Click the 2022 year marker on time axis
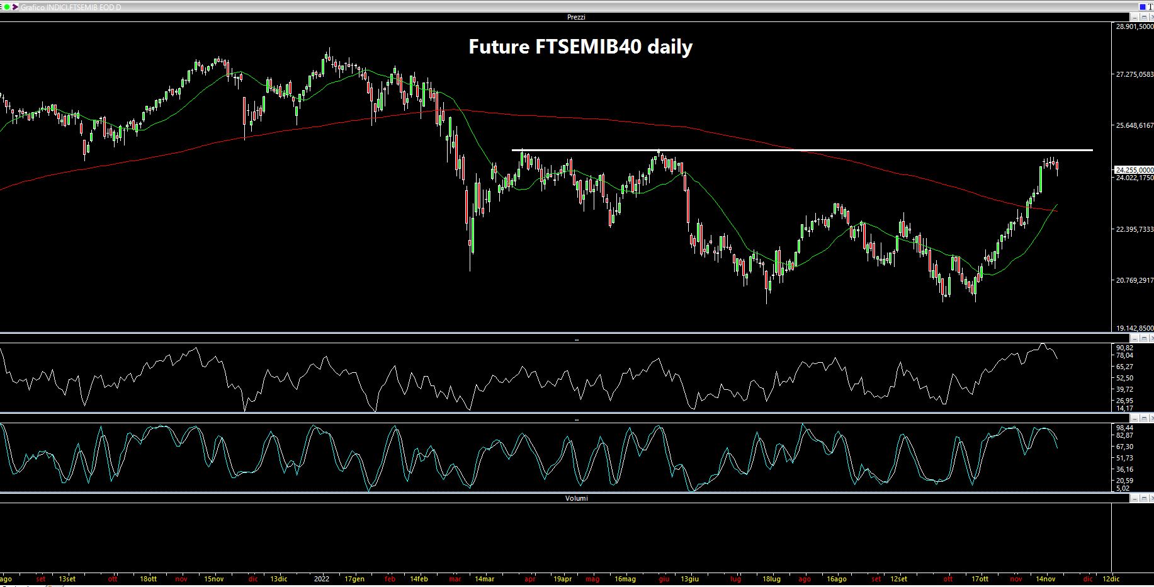This screenshot has width=1154, height=587. 322,579
